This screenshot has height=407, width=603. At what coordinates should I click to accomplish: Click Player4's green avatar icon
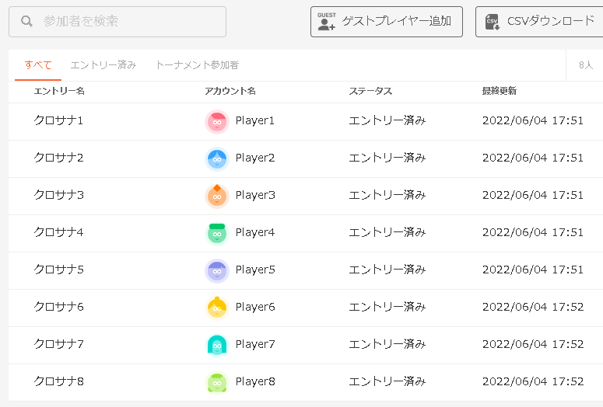click(217, 233)
